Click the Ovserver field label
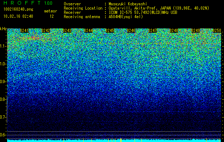 tap(72, 4)
